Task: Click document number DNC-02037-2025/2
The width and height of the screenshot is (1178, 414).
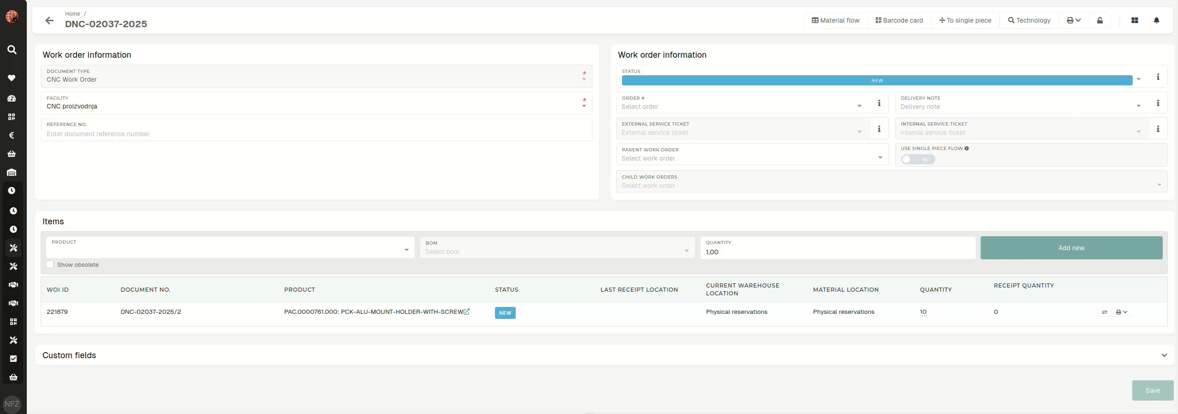Action: pos(151,312)
